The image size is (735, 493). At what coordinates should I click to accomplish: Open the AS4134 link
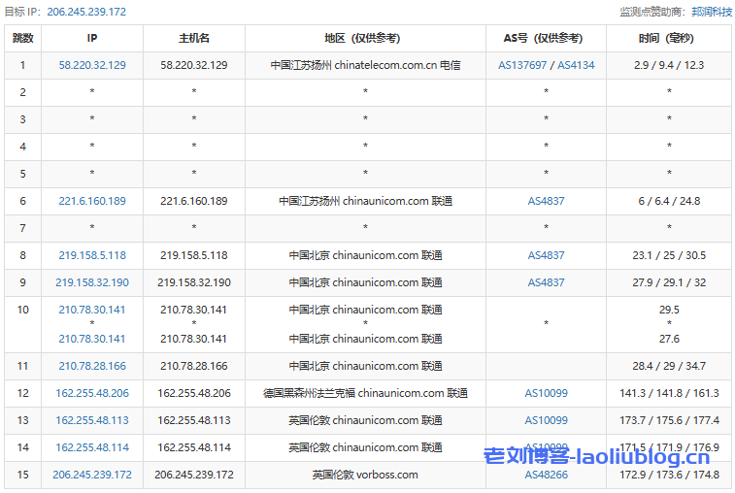click(x=576, y=65)
